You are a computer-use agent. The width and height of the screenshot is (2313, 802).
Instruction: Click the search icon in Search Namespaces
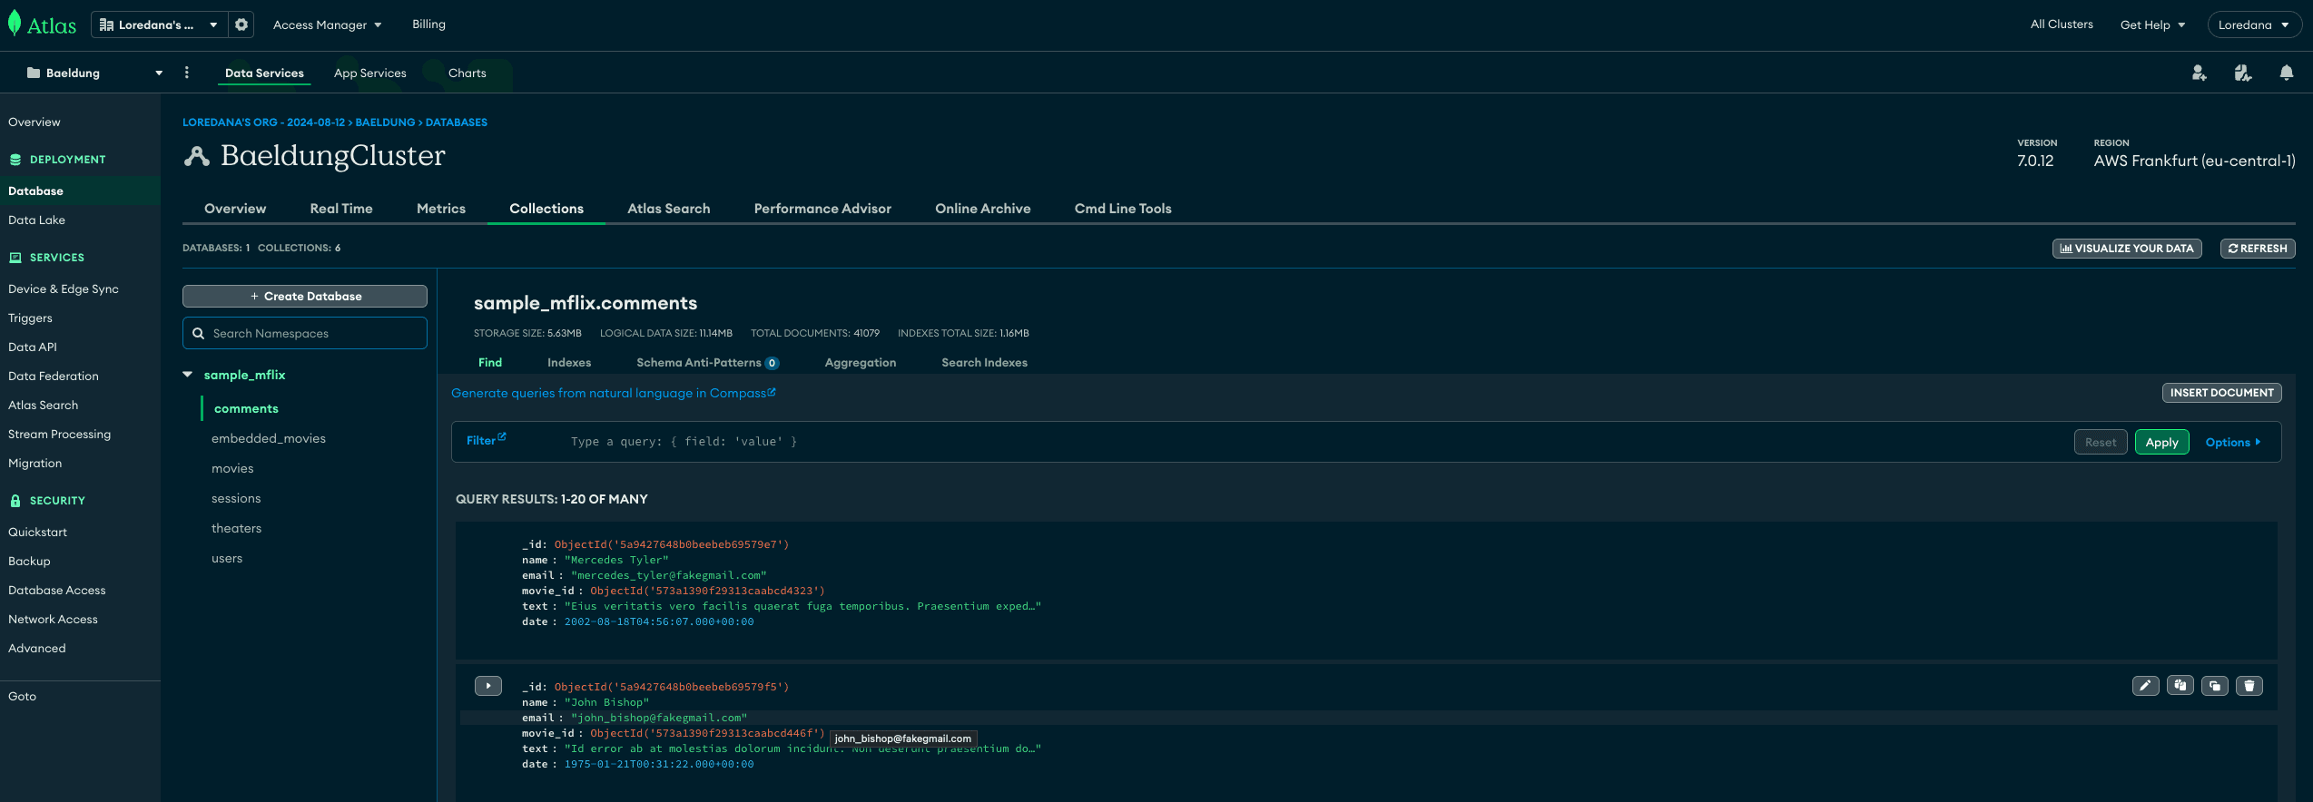tap(198, 333)
